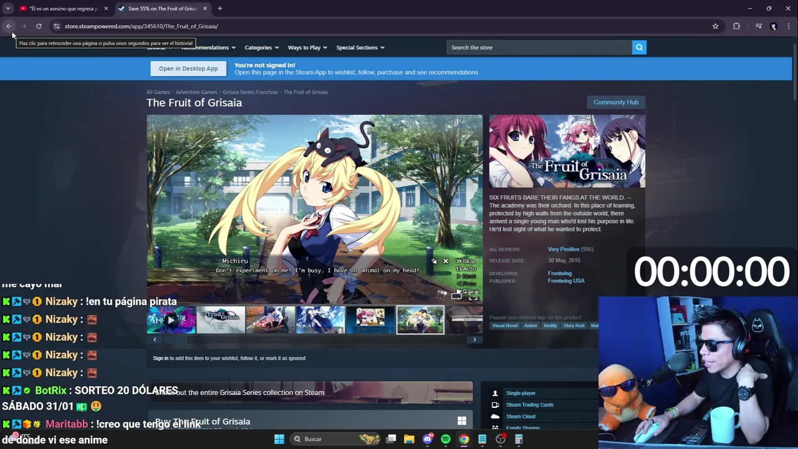Select the fourth media strip thumbnail
Viewport: 798px width, 449px height.
point(320,320)
